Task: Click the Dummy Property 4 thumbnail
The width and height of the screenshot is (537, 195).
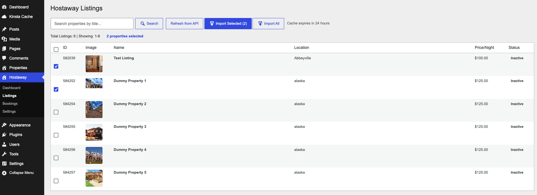Action: click(94, 155)
